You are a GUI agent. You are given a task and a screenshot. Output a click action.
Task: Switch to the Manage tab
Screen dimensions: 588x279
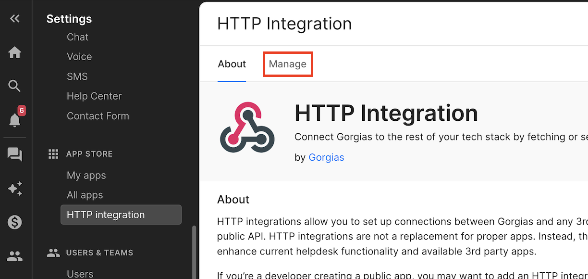[288, 64]
